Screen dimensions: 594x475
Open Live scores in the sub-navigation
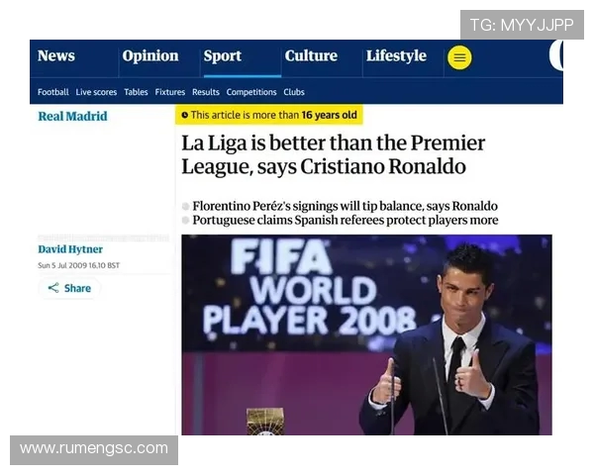tap(96, 92)
